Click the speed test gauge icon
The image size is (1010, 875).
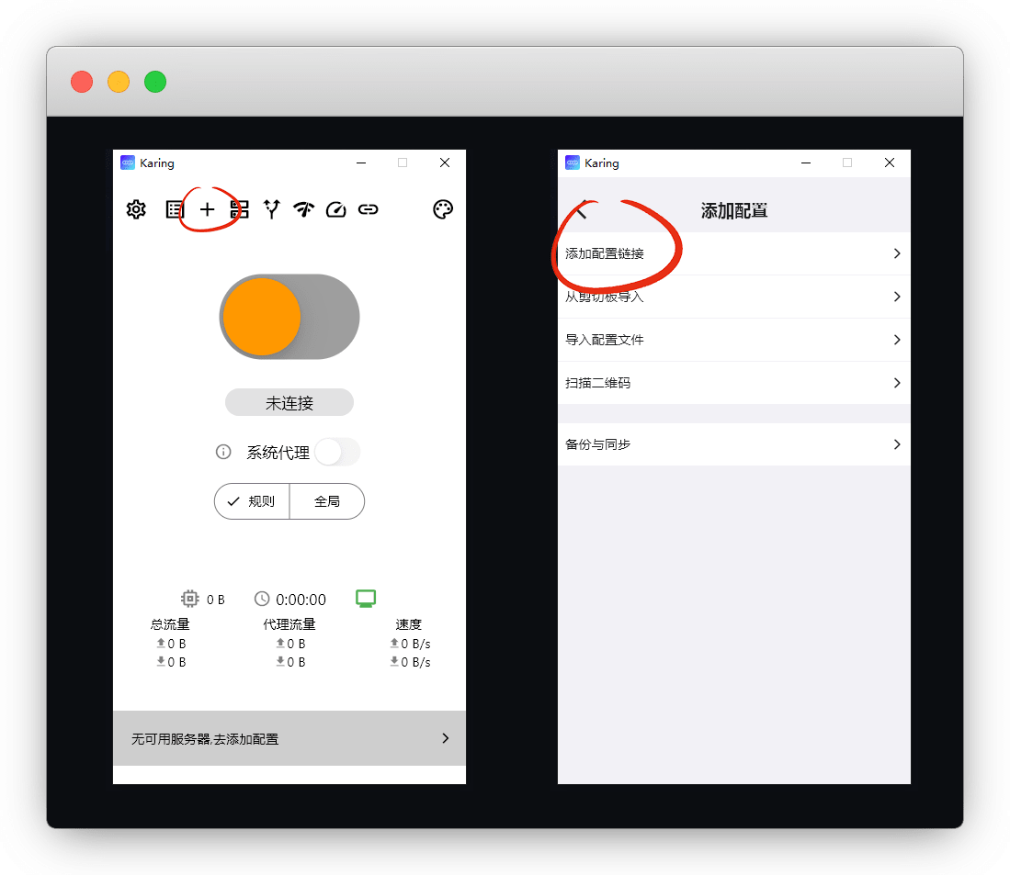pyautogui.click(x=303, y=209)
